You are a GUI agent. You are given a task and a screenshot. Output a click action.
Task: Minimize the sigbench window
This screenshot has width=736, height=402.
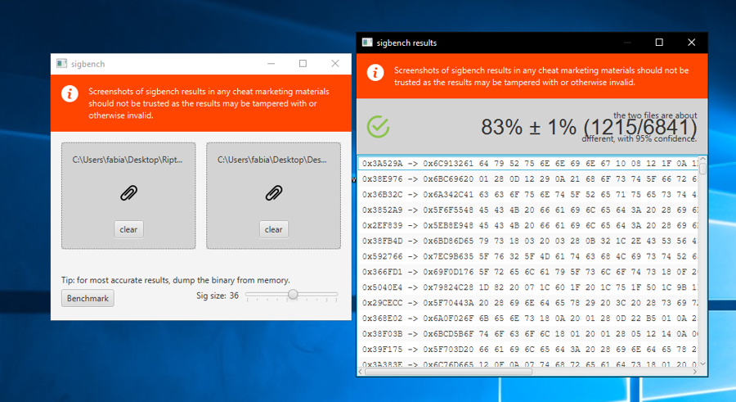(x=271, y=64)
